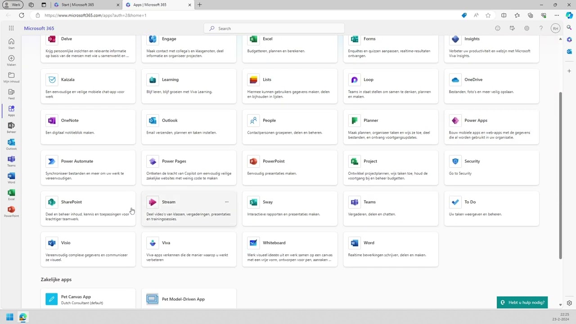Open a new browser tab
The image size is (576, 324).
[200, 5]
